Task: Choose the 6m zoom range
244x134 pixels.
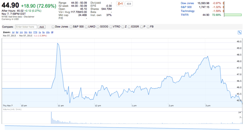Action: 30,32
